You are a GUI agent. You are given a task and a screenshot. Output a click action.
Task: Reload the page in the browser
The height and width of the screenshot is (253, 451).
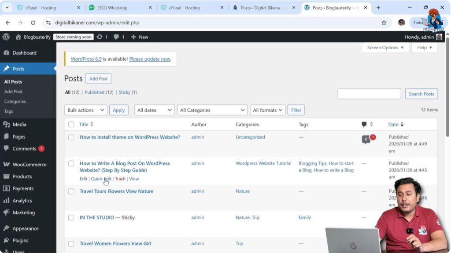pos(33,22)
